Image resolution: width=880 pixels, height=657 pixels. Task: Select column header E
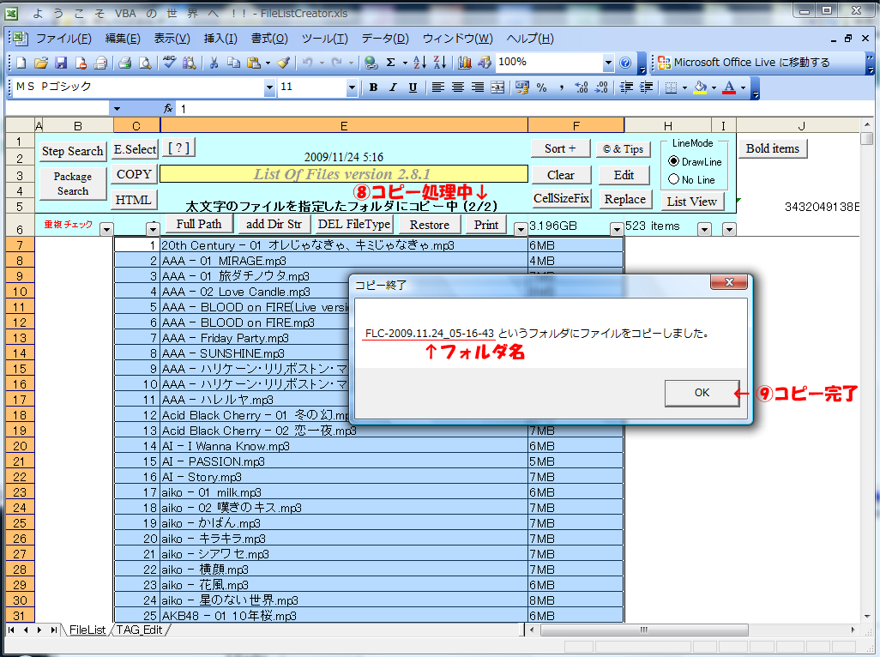pos(344,126)
